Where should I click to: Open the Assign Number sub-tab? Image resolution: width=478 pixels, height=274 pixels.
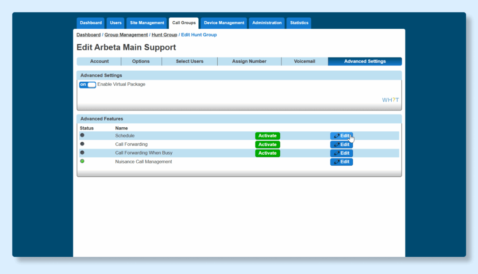249,61
